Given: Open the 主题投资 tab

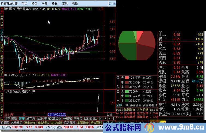Looking at the screenshot, I should (x=83, y=123).
